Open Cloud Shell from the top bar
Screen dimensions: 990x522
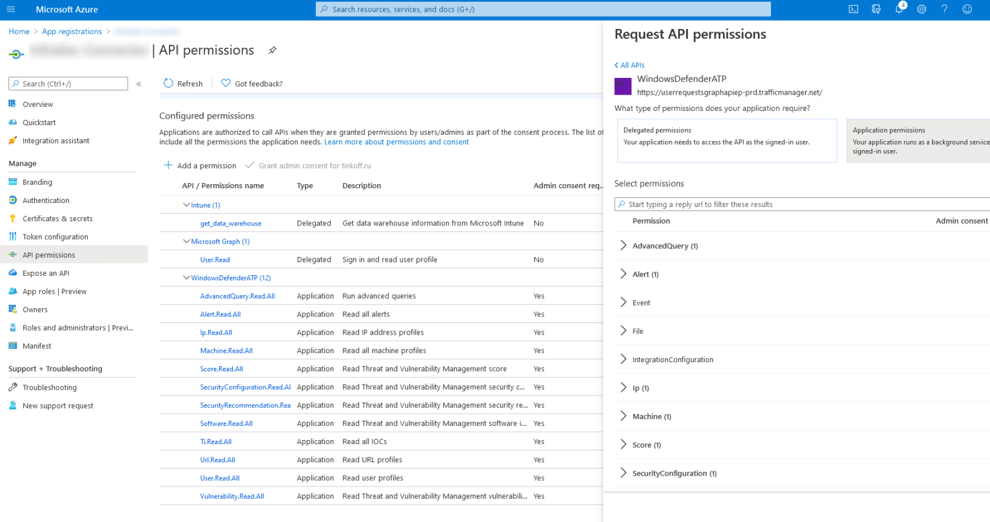853,9
